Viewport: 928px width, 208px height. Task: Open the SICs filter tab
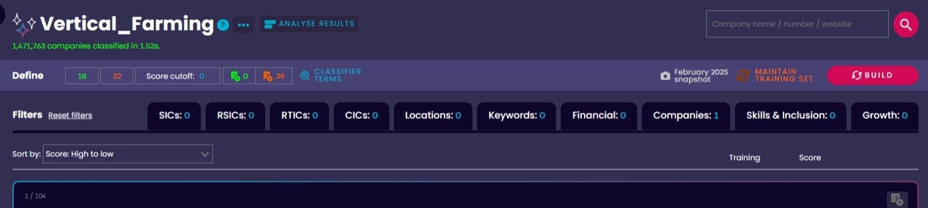[174, 115]
